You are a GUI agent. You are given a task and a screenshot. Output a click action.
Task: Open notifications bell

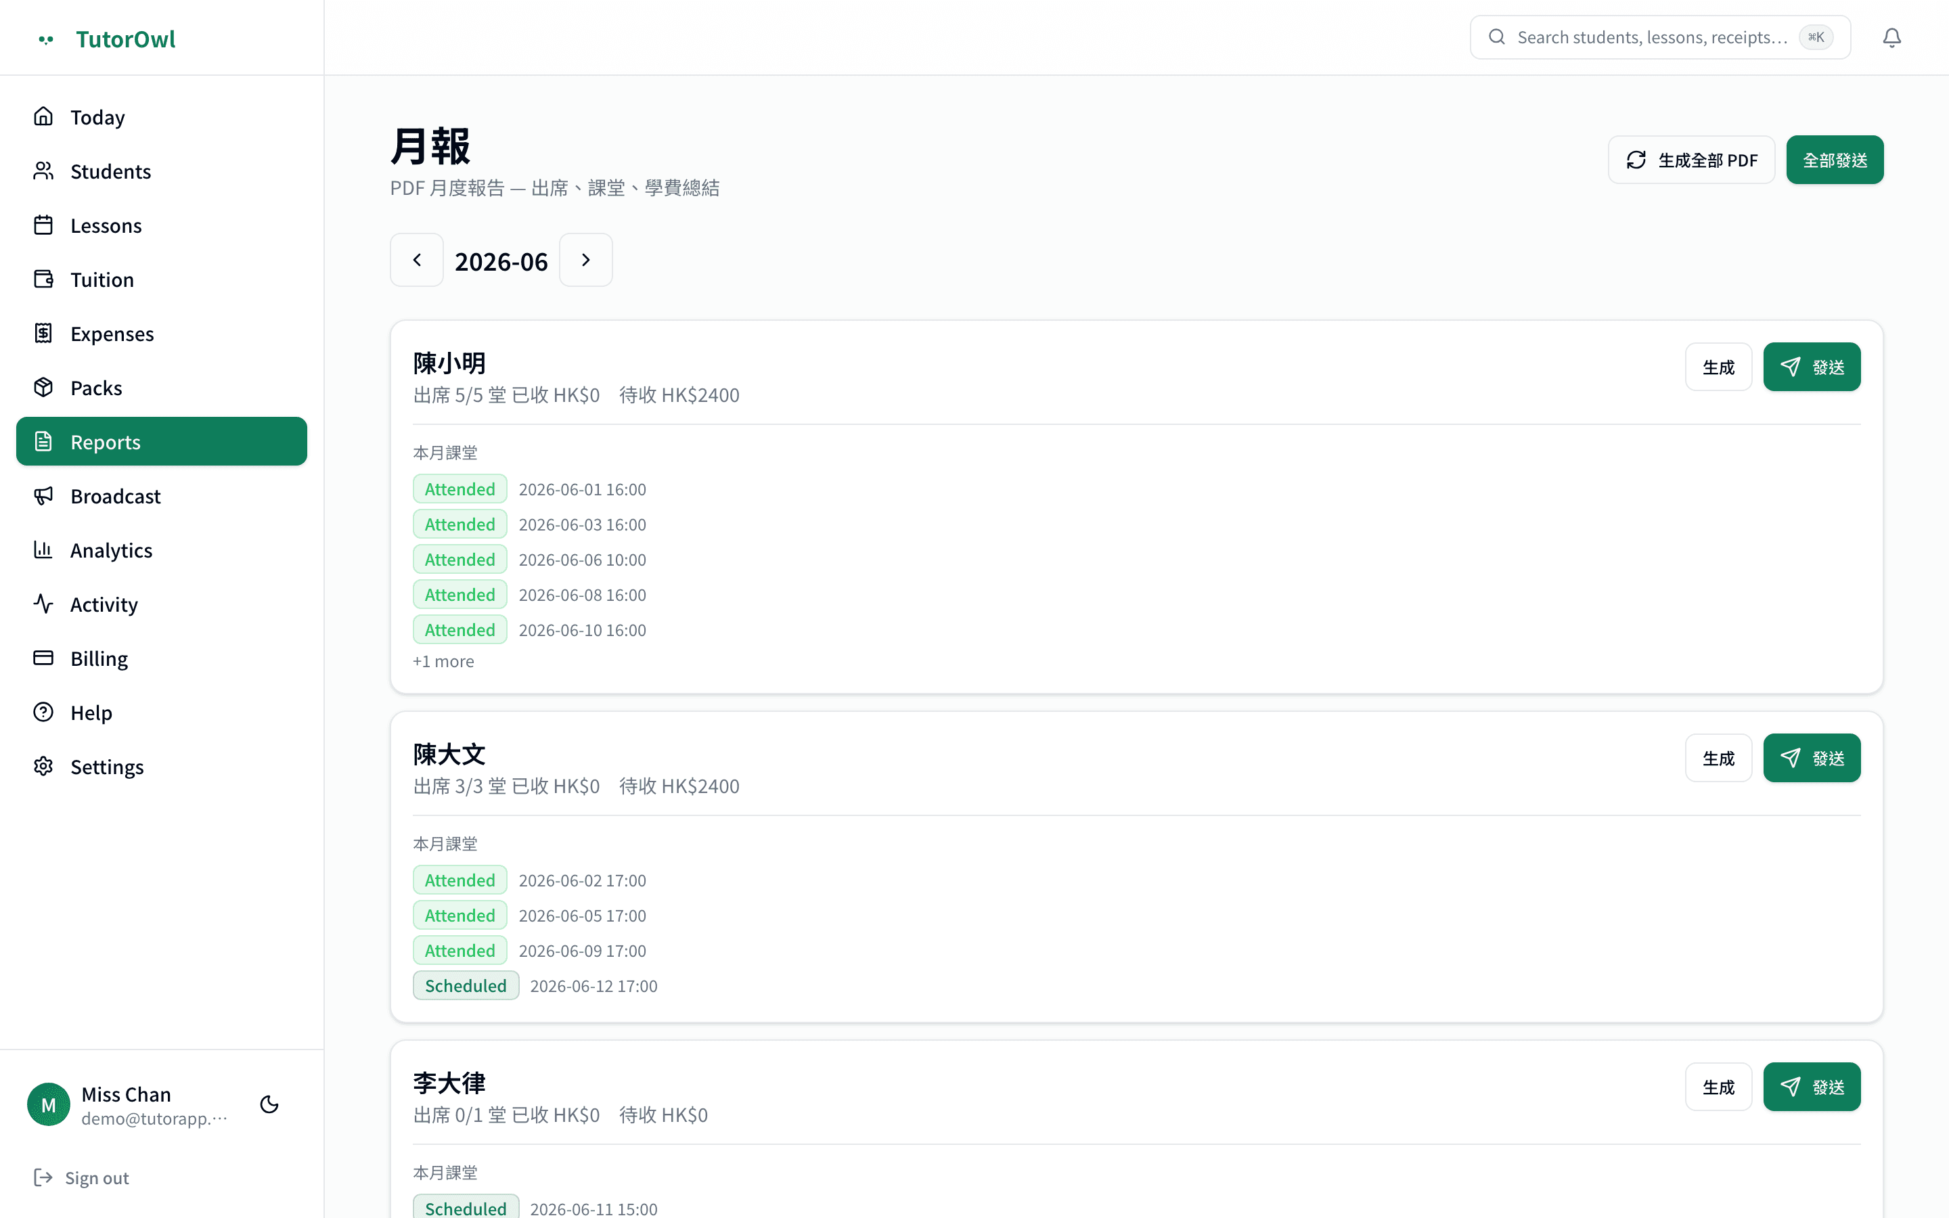[x=1892, y=37]
